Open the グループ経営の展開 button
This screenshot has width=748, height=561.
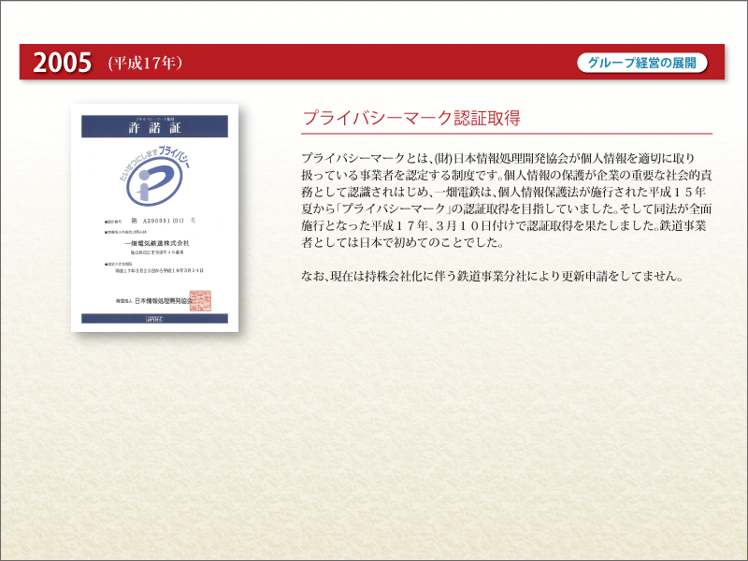tap(642, 63)
